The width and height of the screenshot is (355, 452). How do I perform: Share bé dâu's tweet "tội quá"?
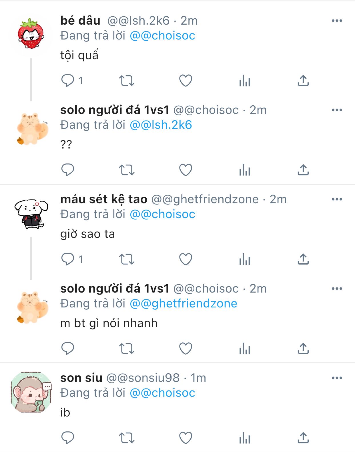[x=303, y=80]
